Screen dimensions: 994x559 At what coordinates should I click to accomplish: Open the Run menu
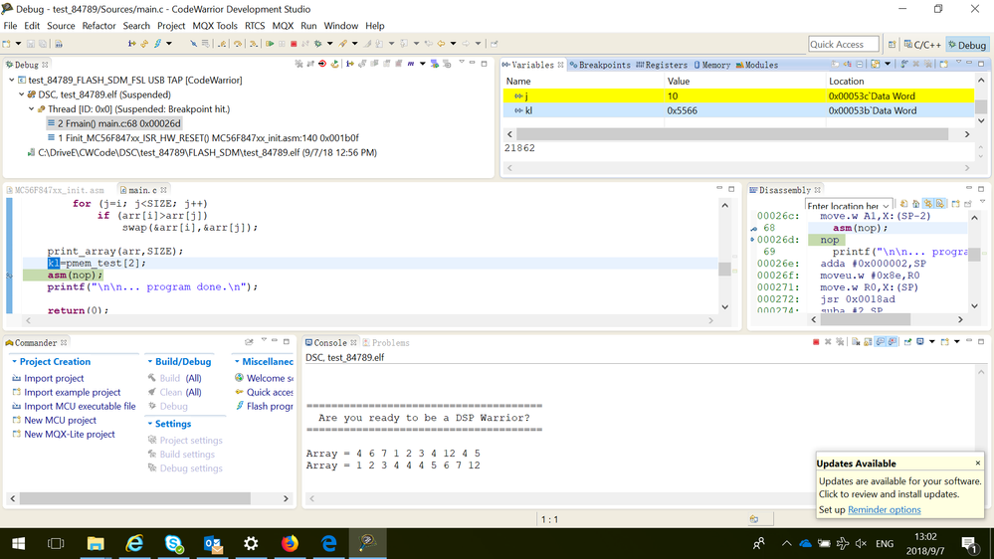308,25
